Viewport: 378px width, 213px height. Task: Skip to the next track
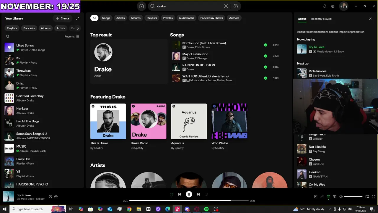(198, 194)
